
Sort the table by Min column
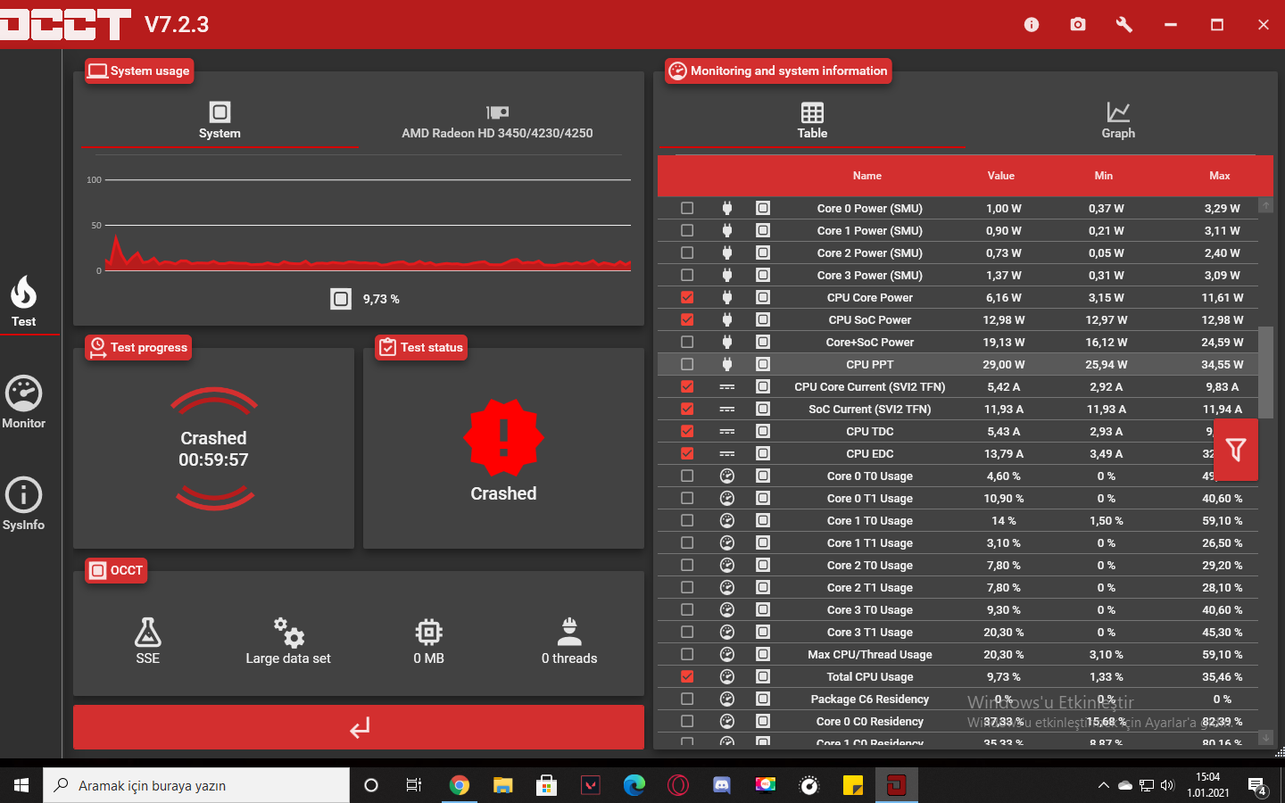(x=1104, y=176)
